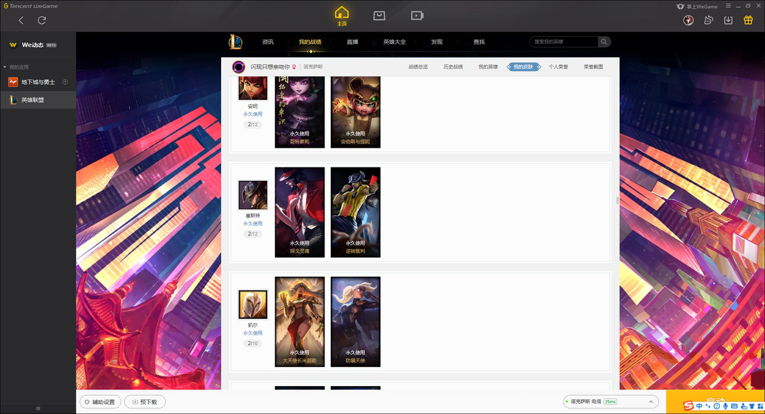Select the 我的皮肤 sub-tab
Viewport: 765px width, 414px height.
pyautogui.click(x=523, y=67)
